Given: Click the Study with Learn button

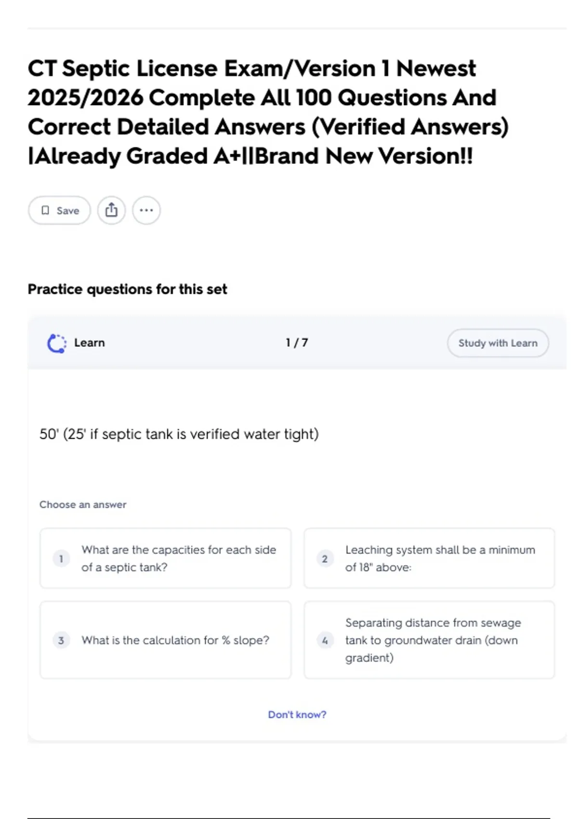Looking at the screenshot, I should (498, 343).
